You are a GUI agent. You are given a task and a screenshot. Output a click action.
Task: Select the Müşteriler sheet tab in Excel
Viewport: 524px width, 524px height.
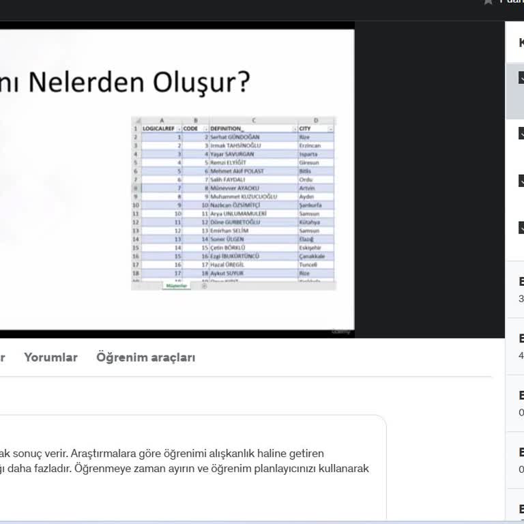coord(177,286)
